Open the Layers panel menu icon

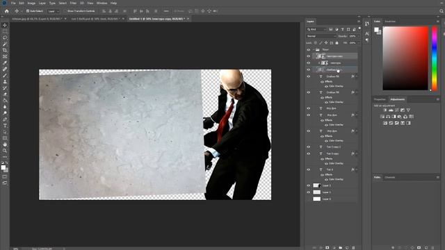[x=359, y=22]
